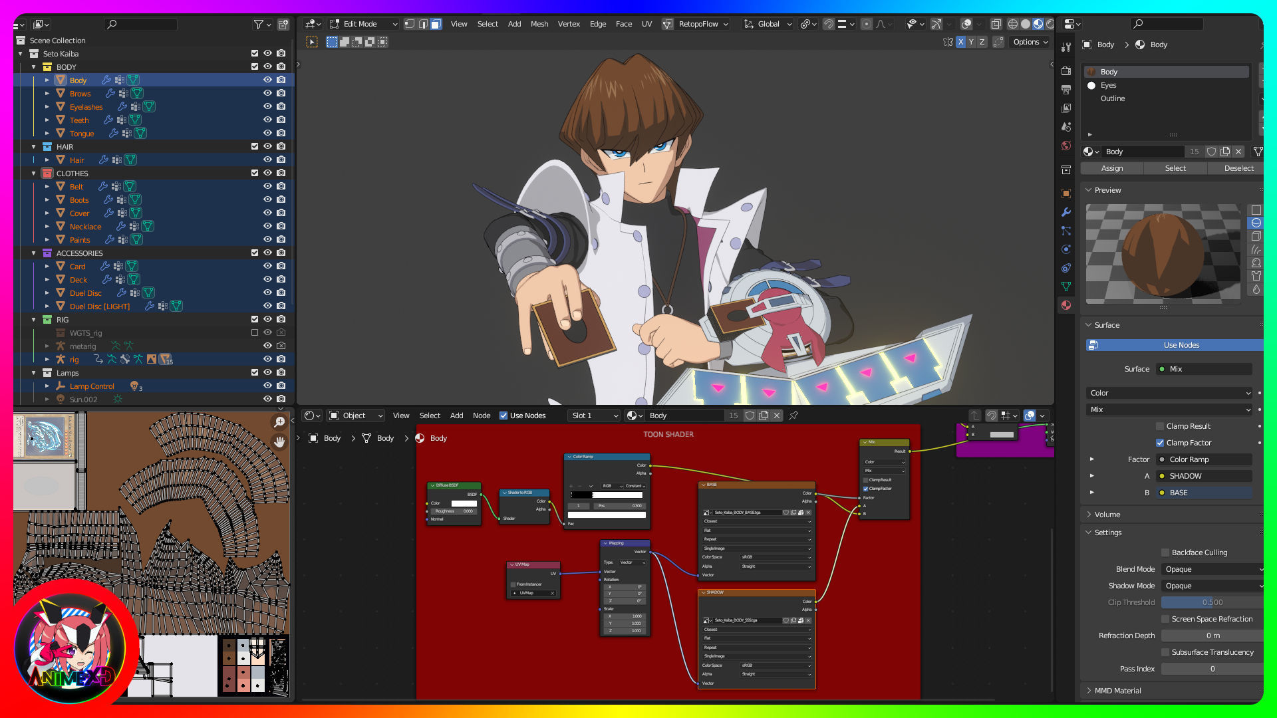Open the Node menu in node editor
This screenshot has height=718, width=1277.
point(482,416)
